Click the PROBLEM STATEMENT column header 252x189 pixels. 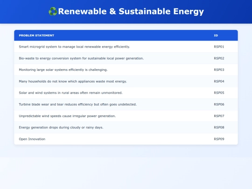click(x=36, y=35)
